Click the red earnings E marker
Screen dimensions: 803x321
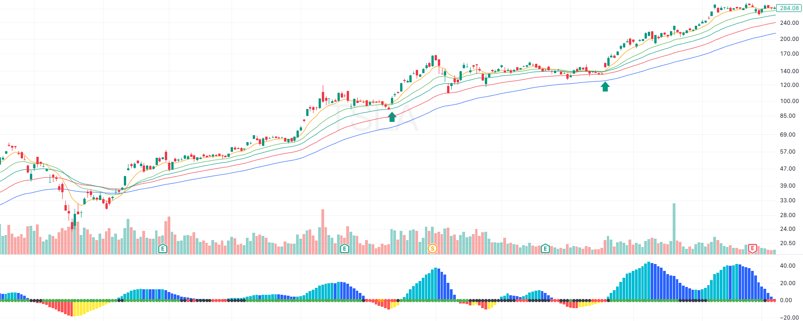pos(752,249)
